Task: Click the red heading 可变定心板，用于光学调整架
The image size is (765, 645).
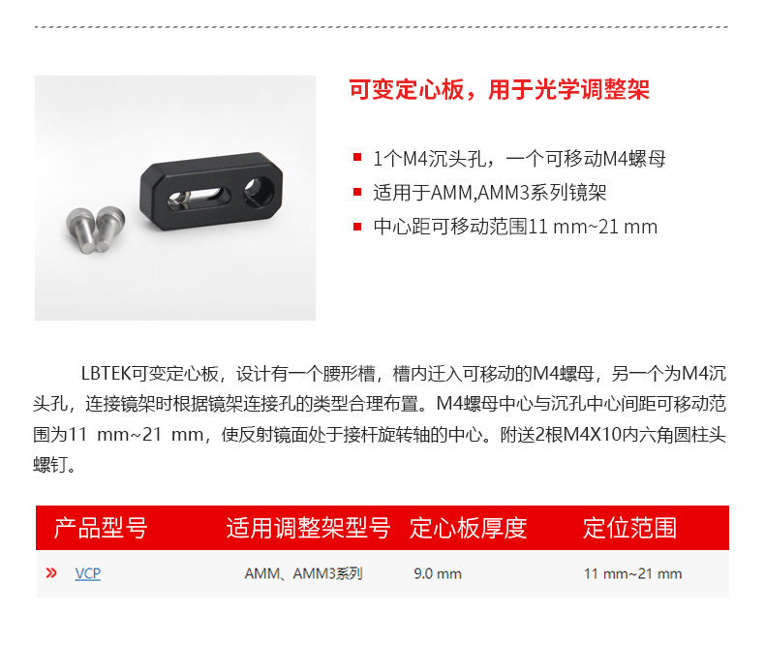Action: pos(499,90)
